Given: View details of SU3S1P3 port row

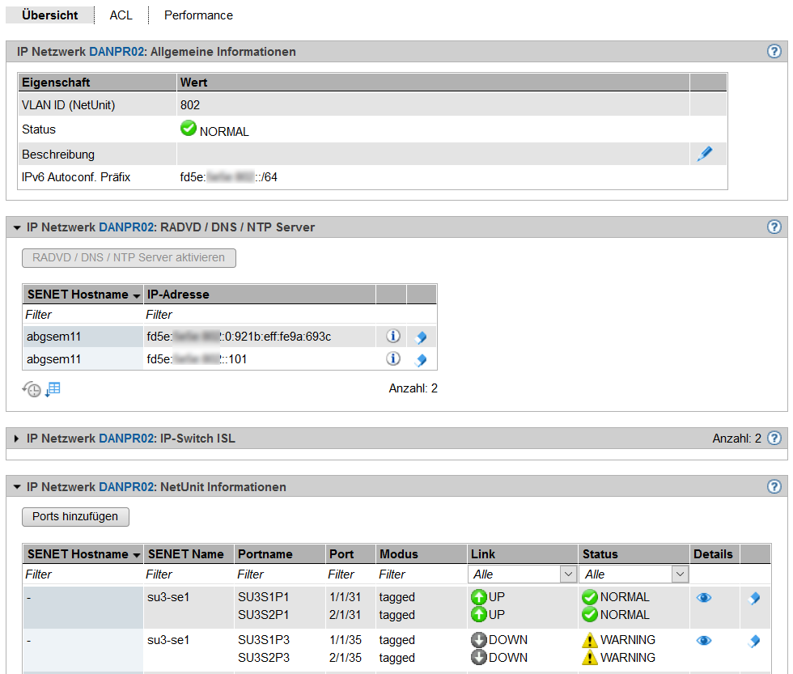Looking at the screenshot, I should pyautogui.click(x=704, y=640).
